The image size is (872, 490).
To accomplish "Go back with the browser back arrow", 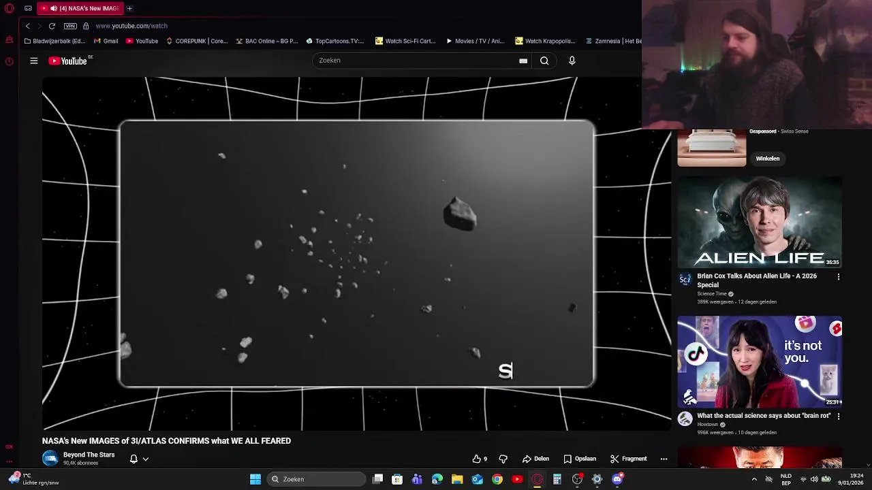I will (x=27, y=26).
